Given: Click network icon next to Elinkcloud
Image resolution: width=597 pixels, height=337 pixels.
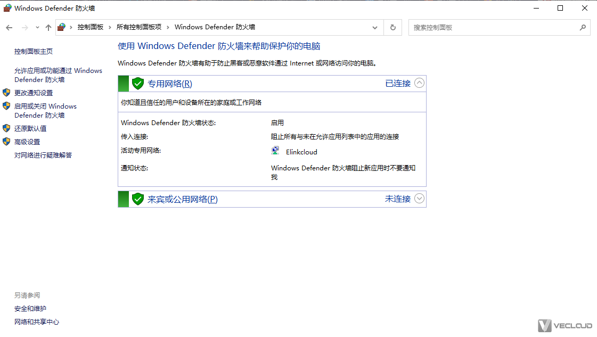Looking at the screenshot, I should (275, 151).
